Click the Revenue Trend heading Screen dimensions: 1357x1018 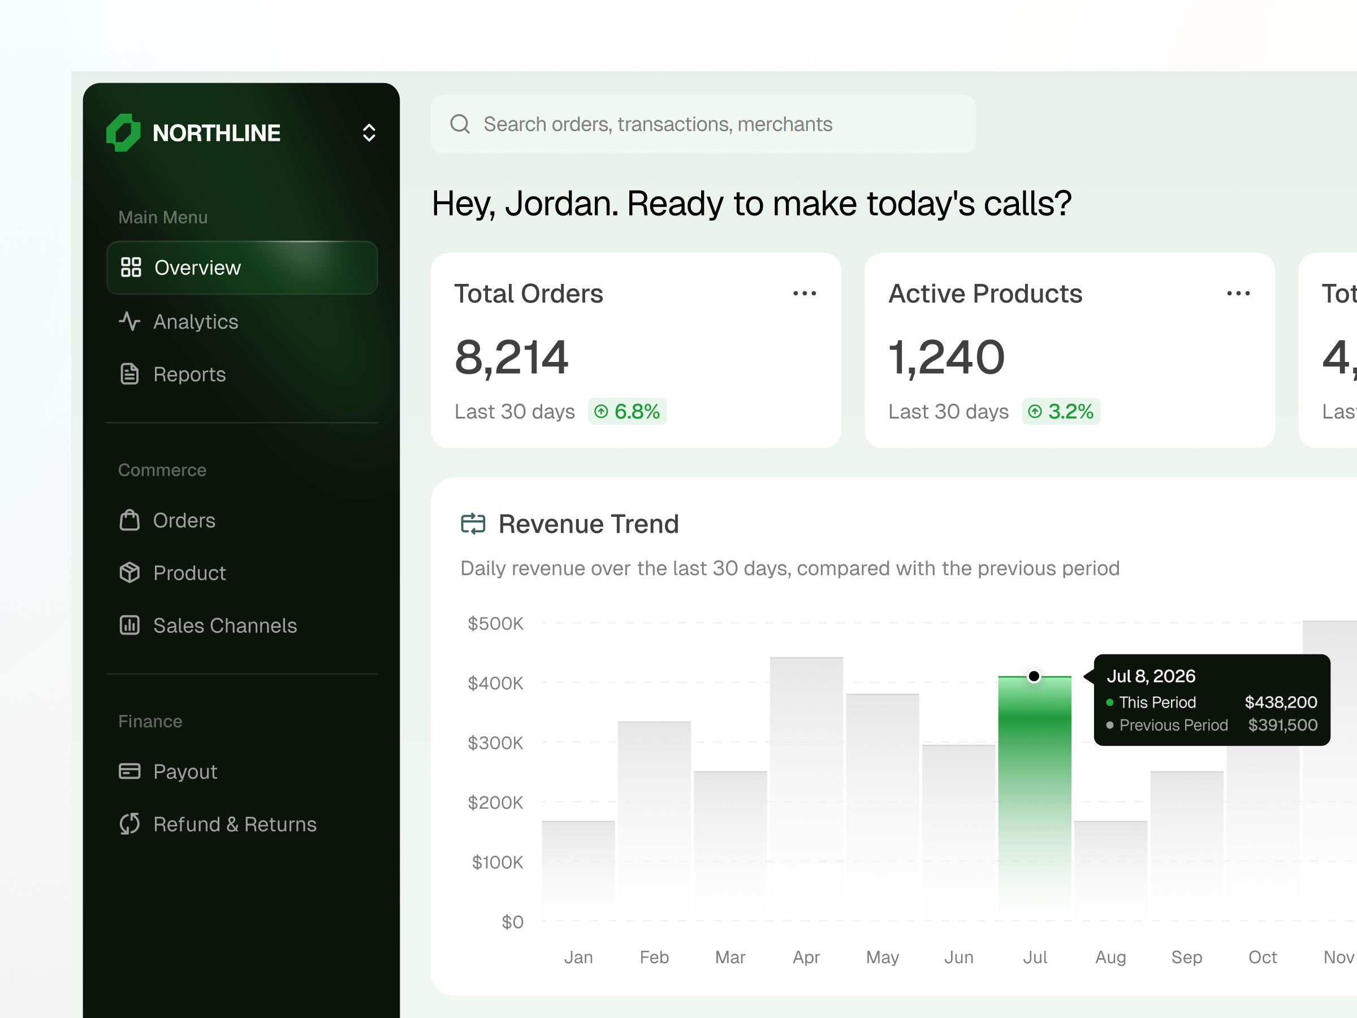(589, 524)
